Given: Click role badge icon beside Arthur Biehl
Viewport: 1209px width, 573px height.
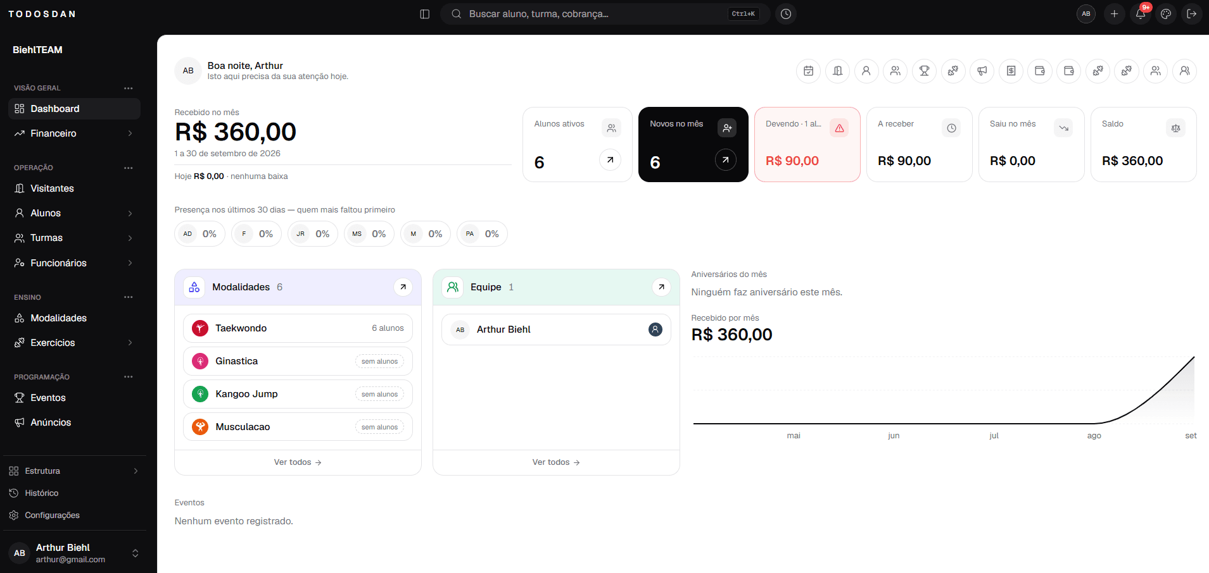Looking at the screenshot, I should (x=655, y=330).
